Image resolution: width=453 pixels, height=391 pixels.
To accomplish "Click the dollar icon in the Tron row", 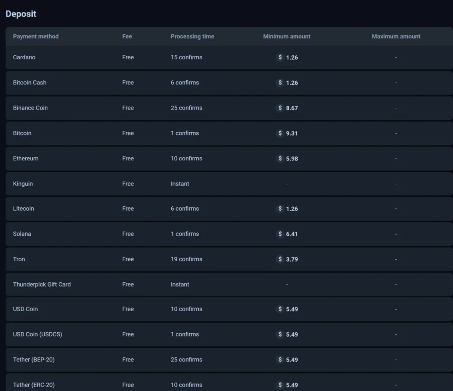I will [280, 259].
